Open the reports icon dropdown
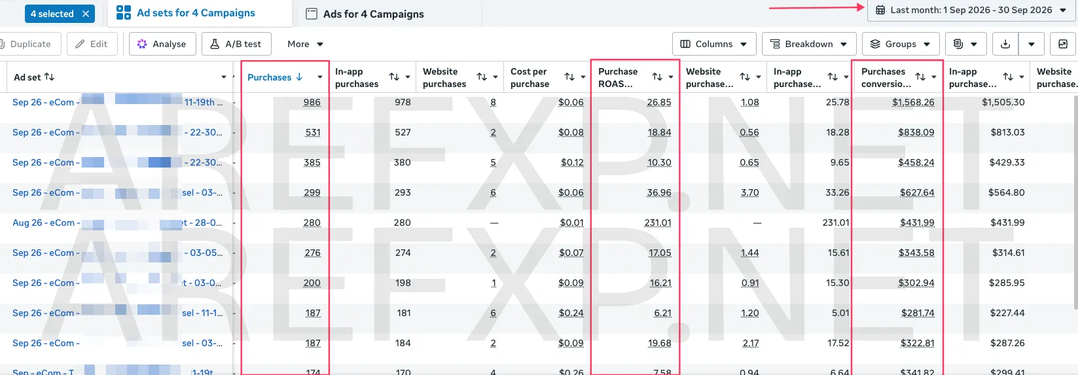Viewport: 1078px width, 375px height. [x=965, y=44]
